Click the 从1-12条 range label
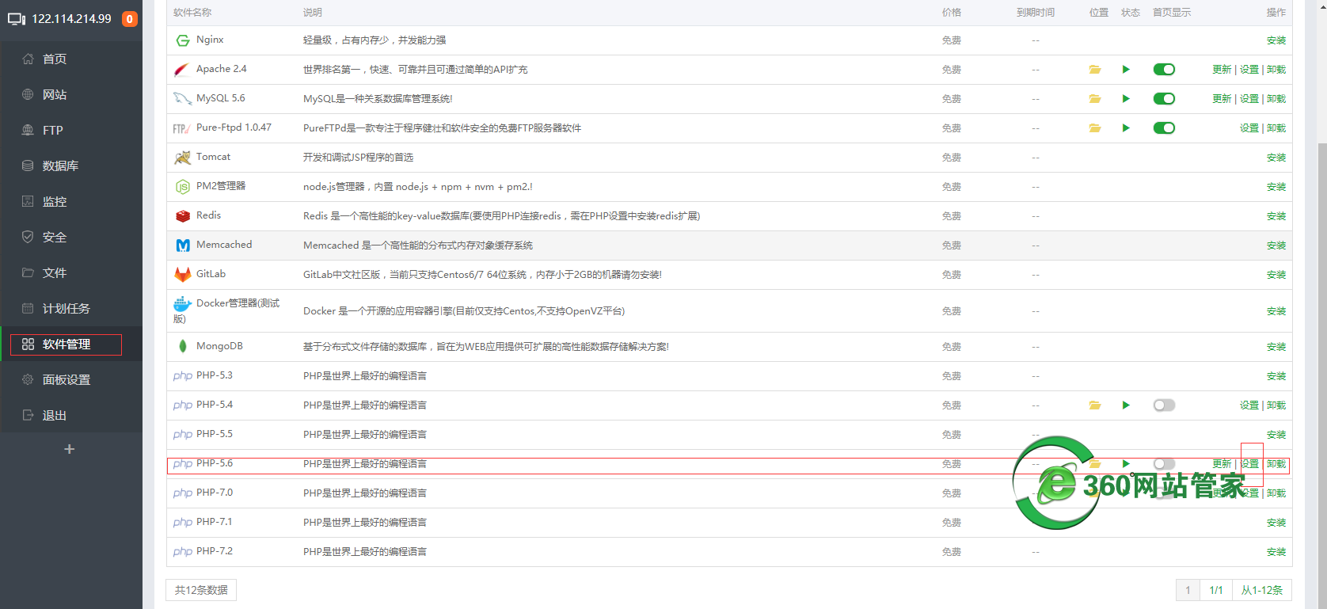The width and height of the screenshot is (1327, 609). pyautogui.click(x=1262, y=590)
